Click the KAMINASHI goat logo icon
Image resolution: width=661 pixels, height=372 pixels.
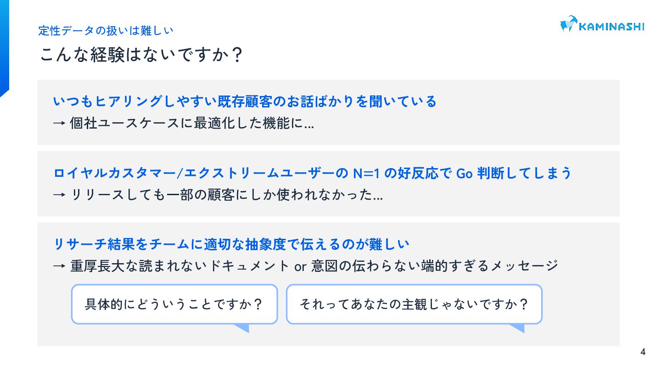(568, 24)
